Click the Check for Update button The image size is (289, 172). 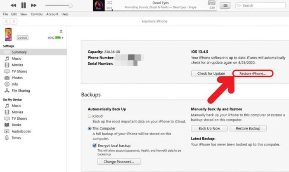pos(211,73)
